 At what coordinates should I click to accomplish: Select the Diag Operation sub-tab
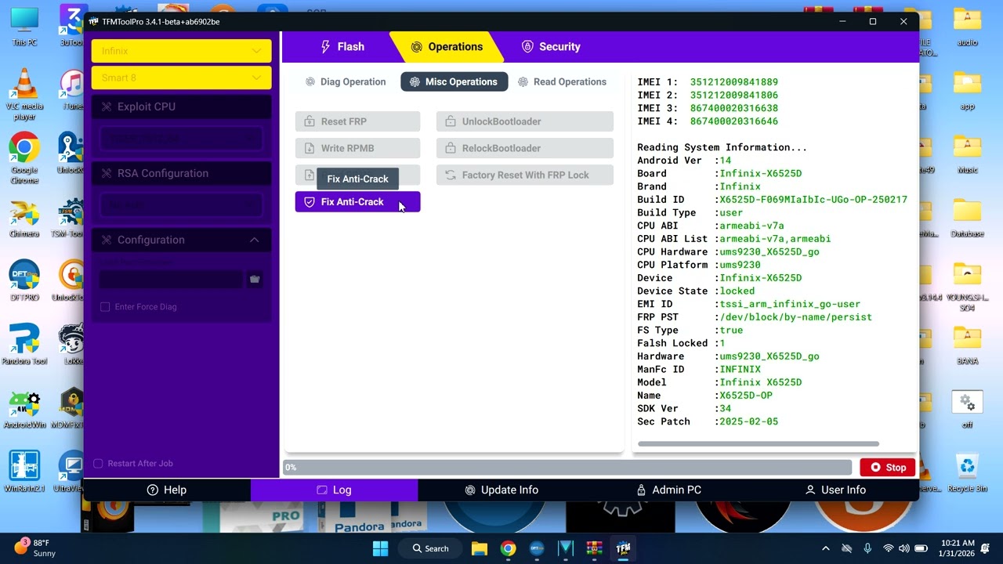pos(346,81)
